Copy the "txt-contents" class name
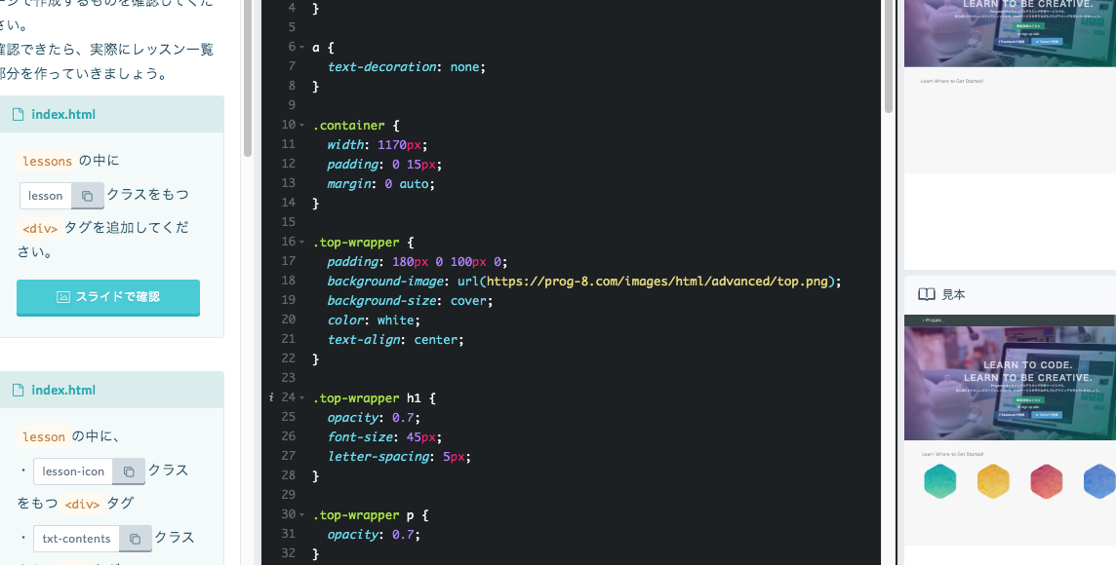Viewport: 1116px width, 565px height. click(x=136, y=539)
